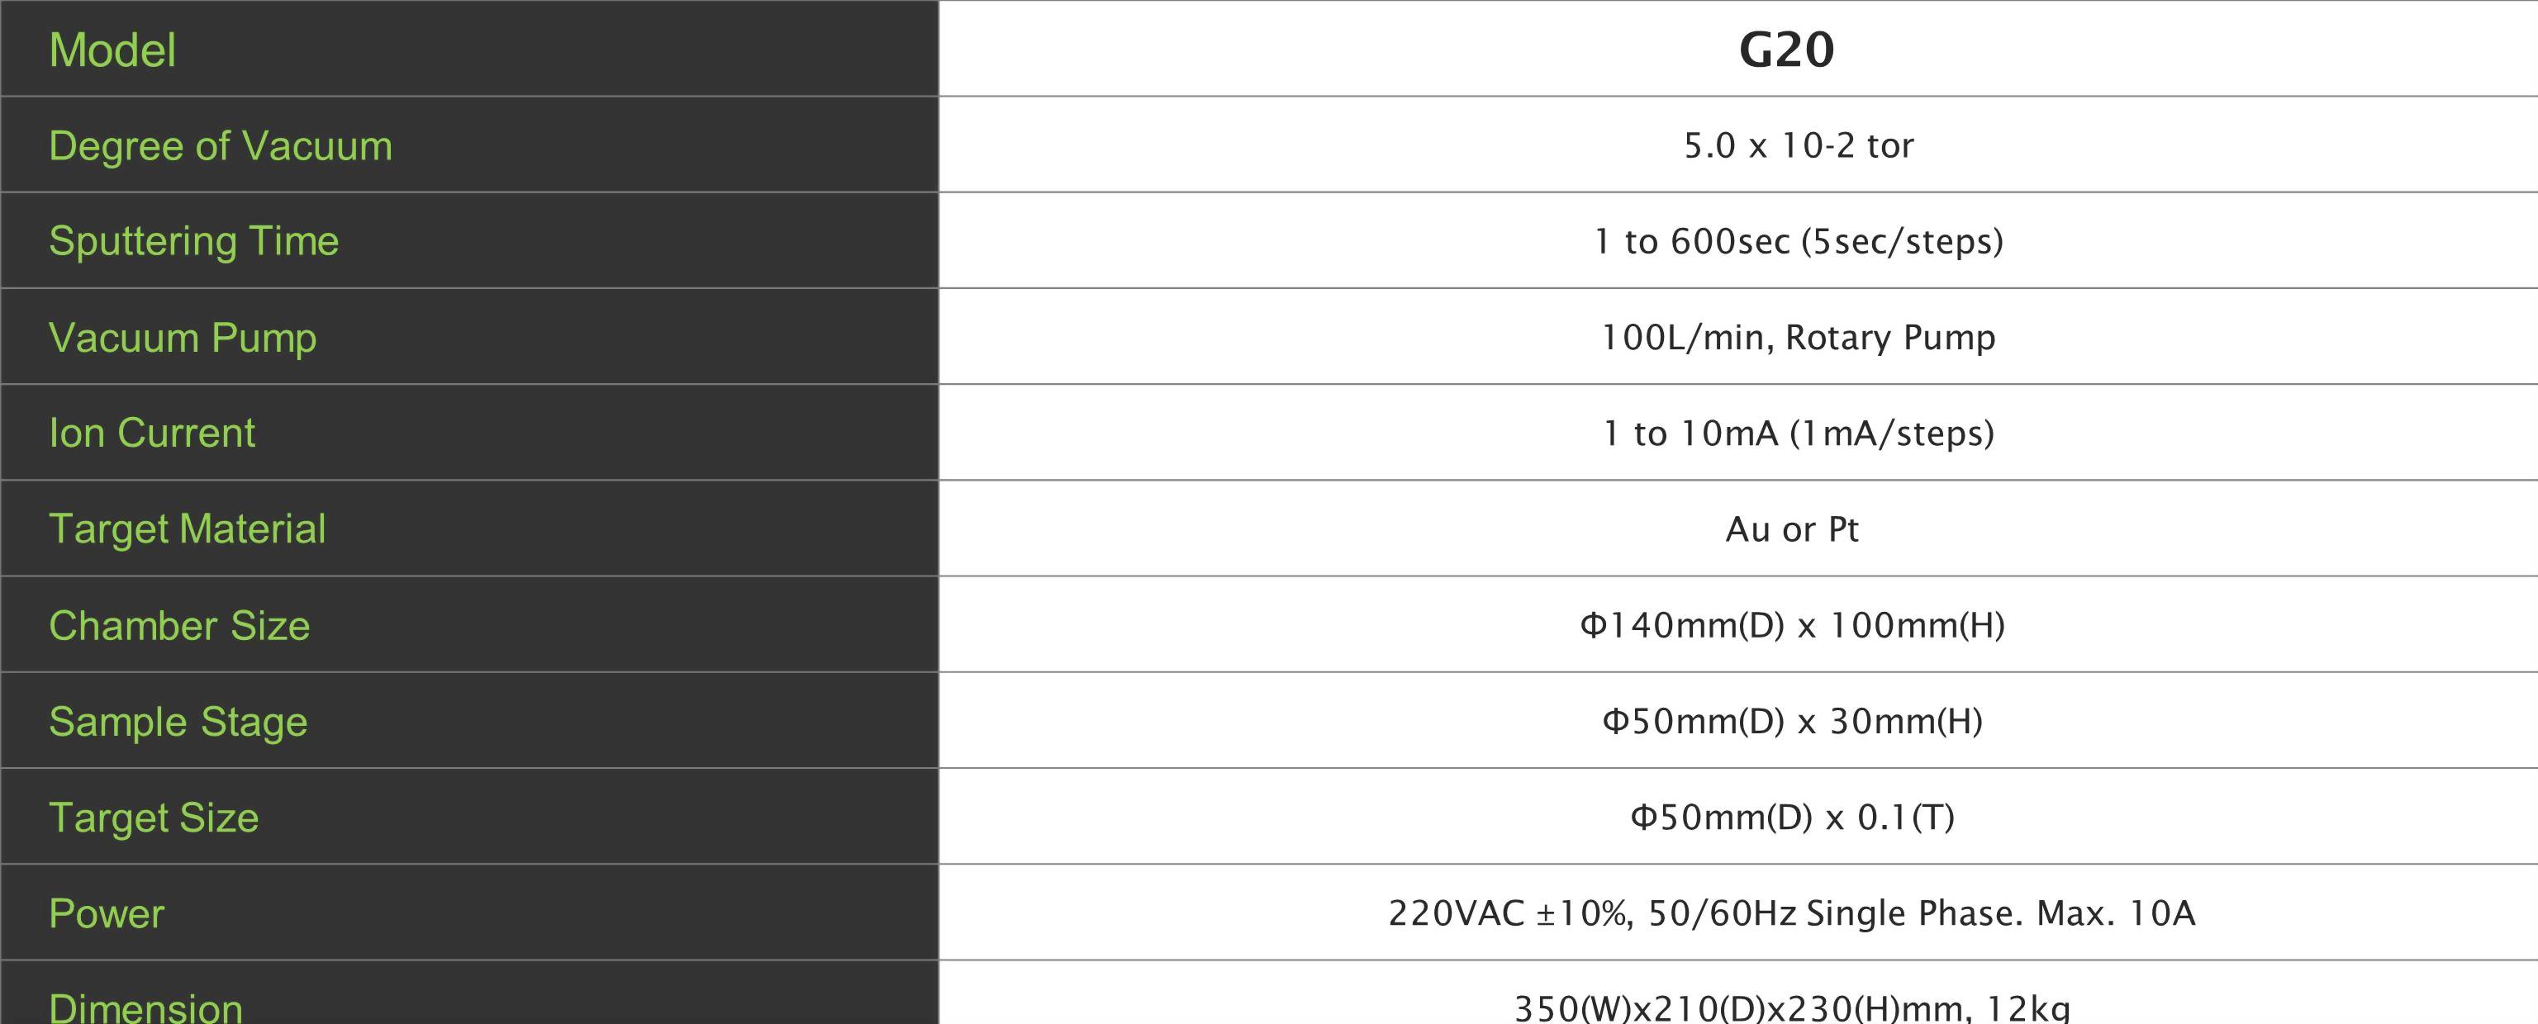
Task: Select the 220VAC power specification text
Action: coord(1792,913)
